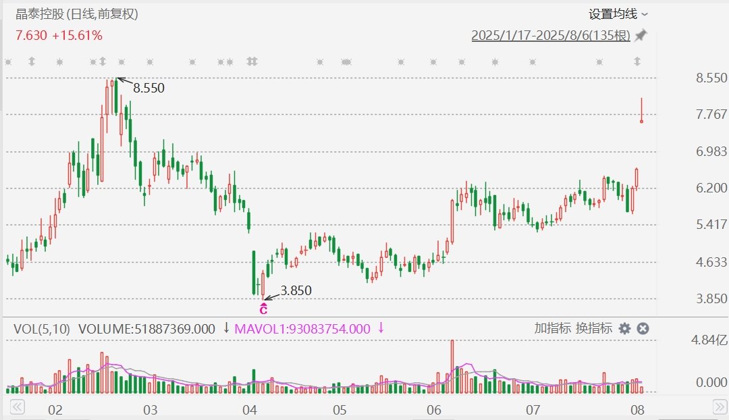Select the 06 month label on the time axis
729x420 pixels.
tap(434, 409)
